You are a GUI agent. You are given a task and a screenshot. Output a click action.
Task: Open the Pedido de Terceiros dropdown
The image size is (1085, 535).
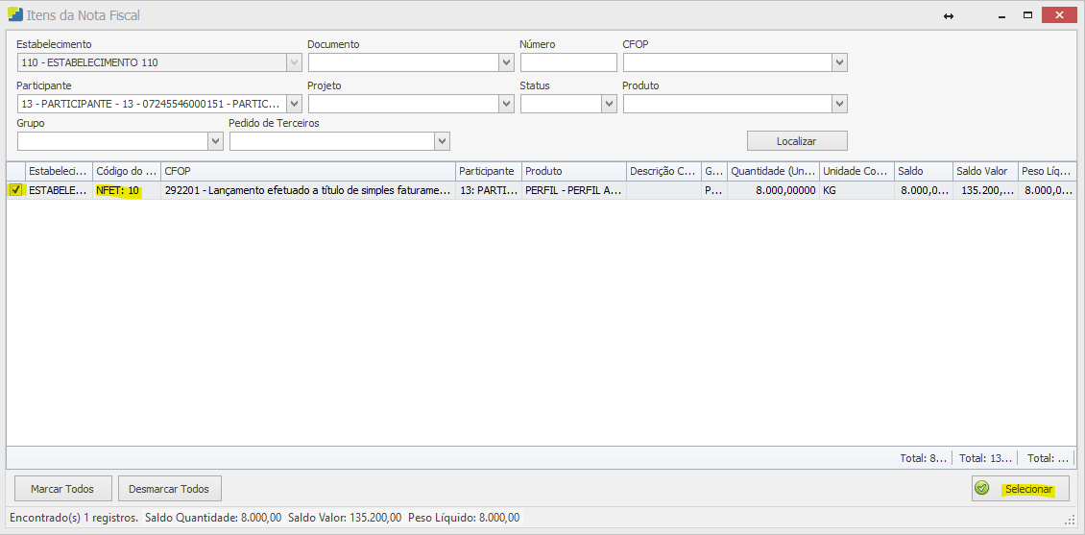(442, 141)
